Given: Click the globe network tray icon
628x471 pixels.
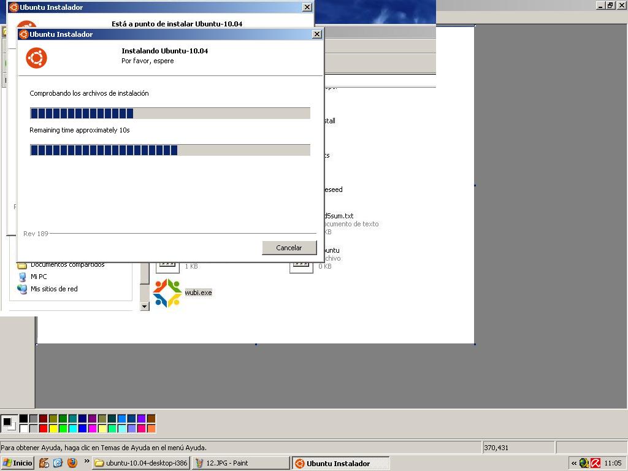Looking at the screenshot, I should [584, 464].
